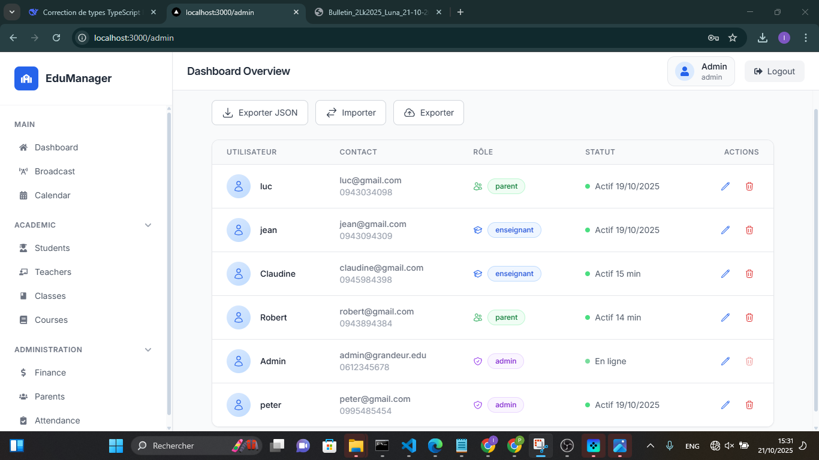Click the Importer button

pyautogui.click(x=351, y=113)
